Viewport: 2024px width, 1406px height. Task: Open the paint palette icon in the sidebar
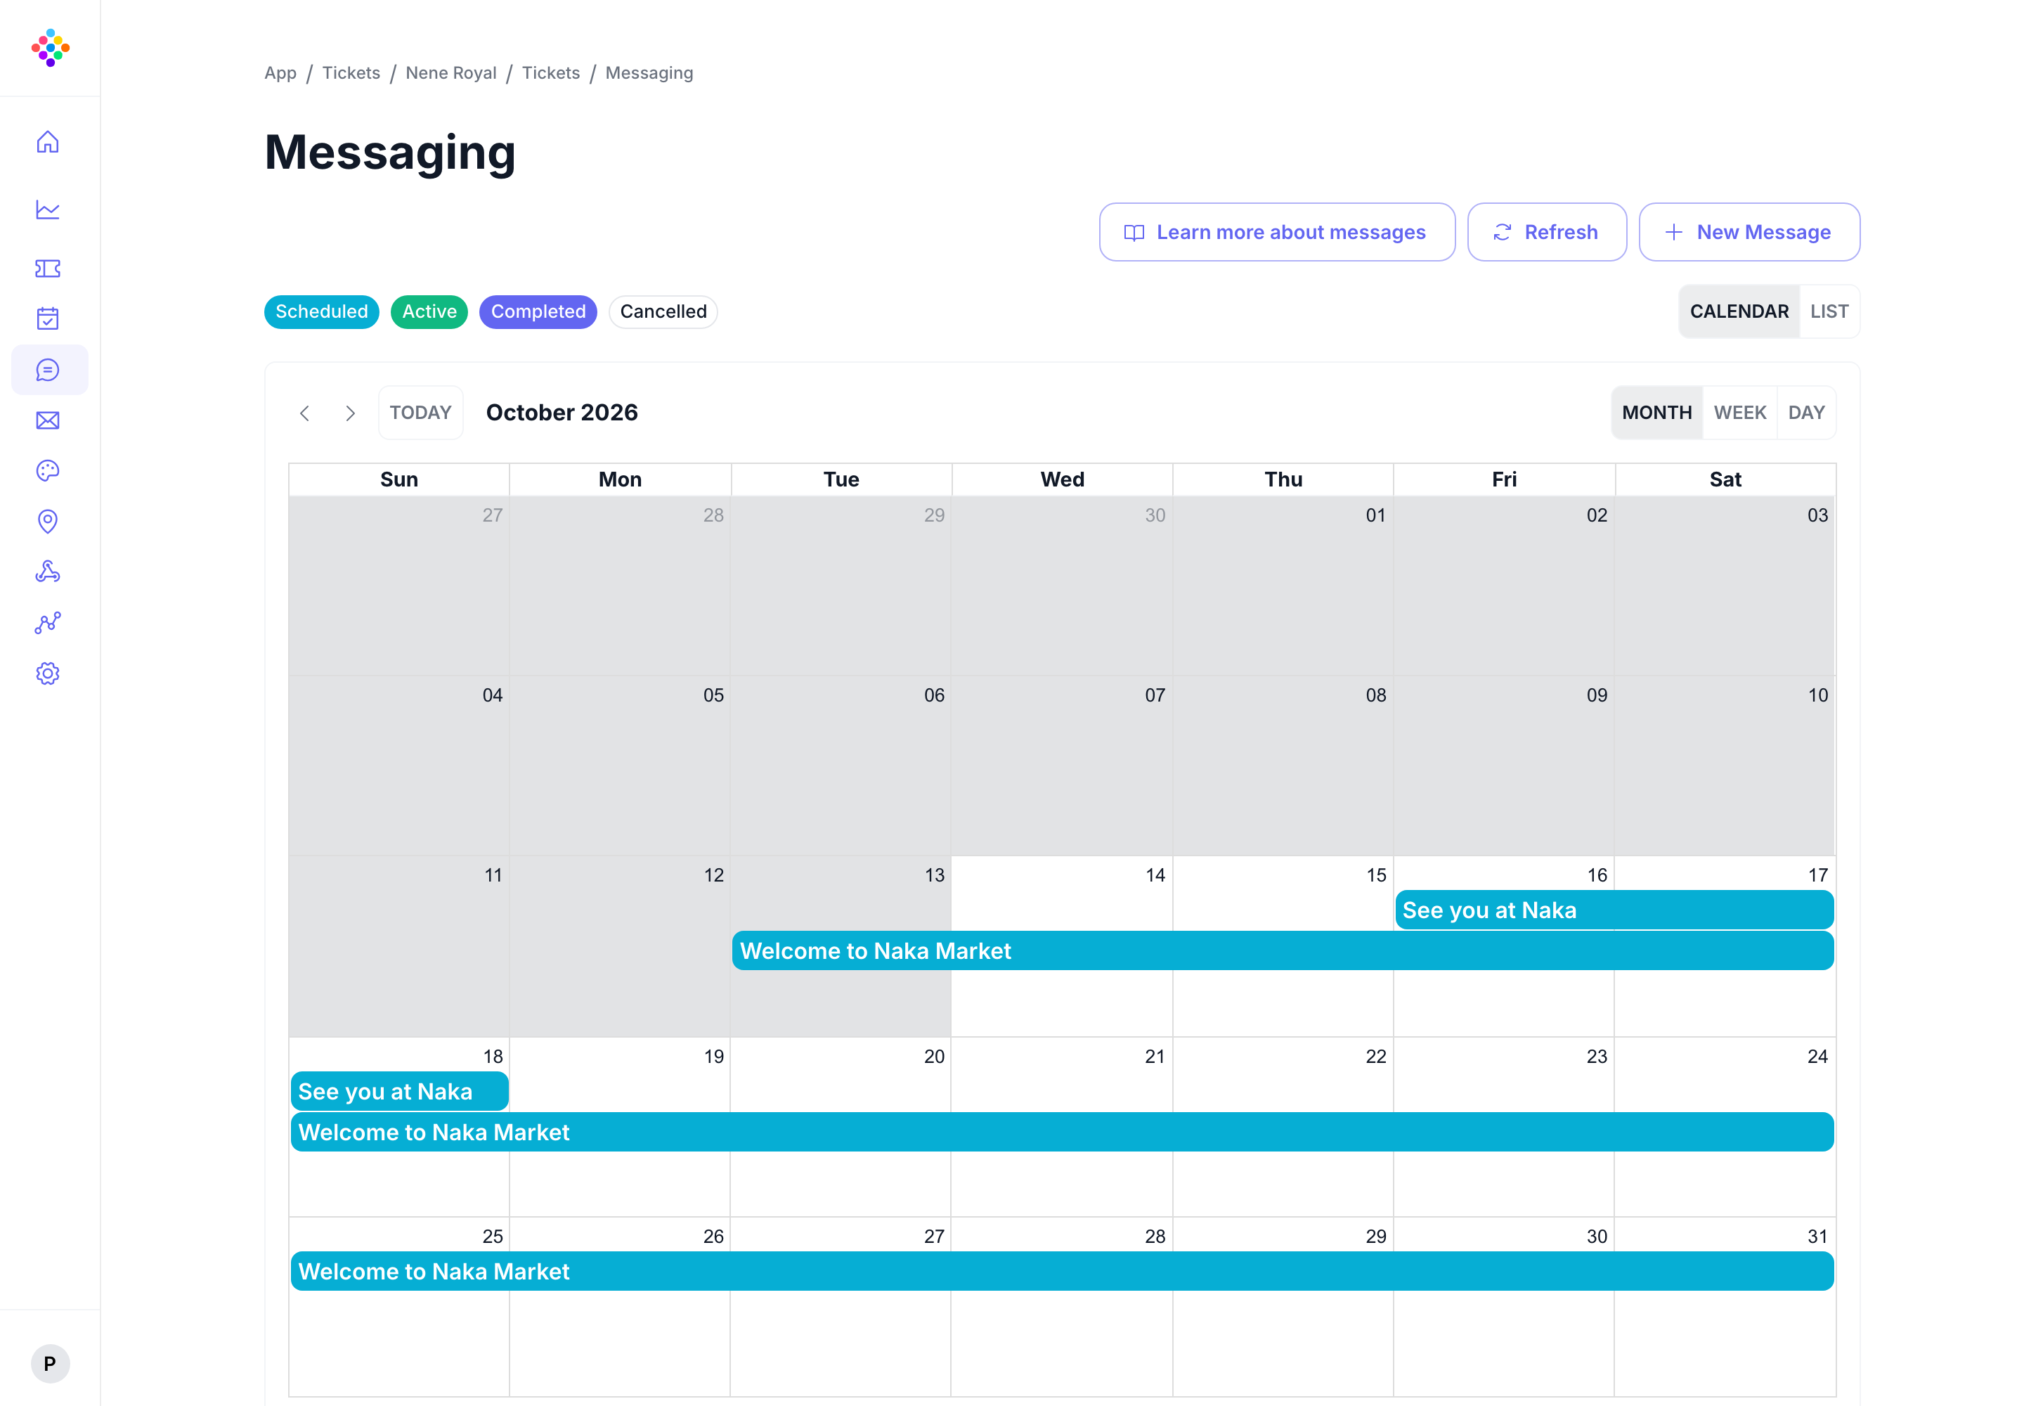click(48, 470)
